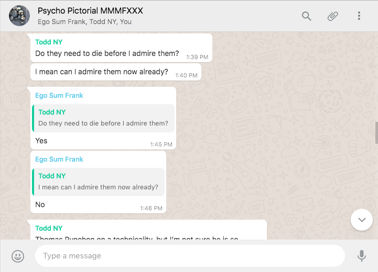This screenshot has height=272, width=378.
Task: Jump to quoted "I mean can I admire" message
Action: [x=99, y=182]
